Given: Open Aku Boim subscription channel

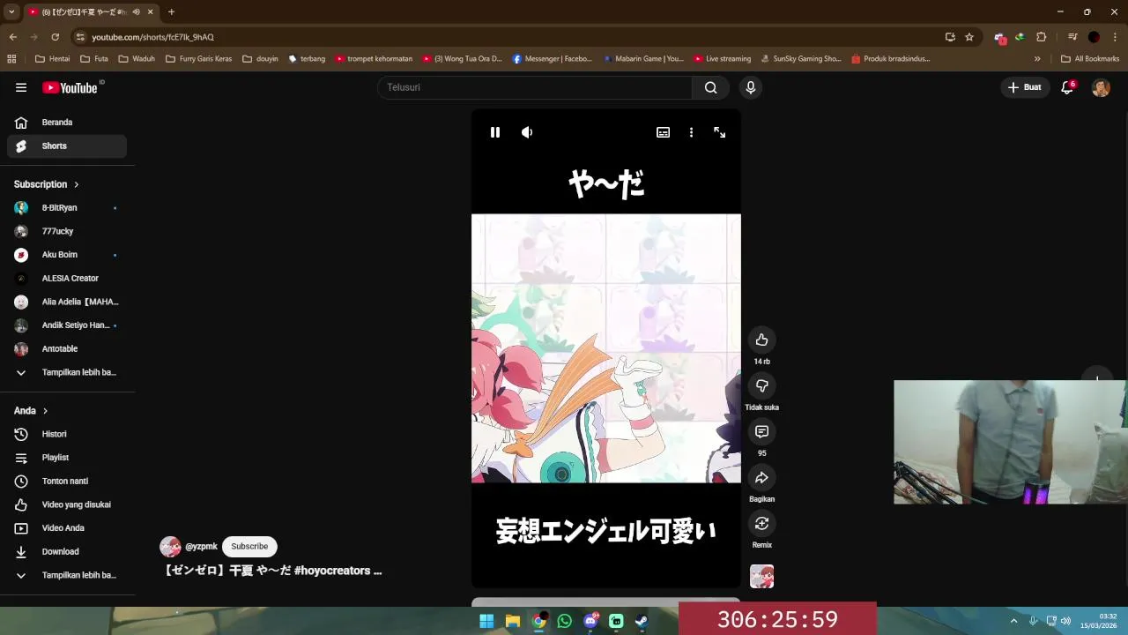Looking at the screenshot, I should tap(67, 255).
